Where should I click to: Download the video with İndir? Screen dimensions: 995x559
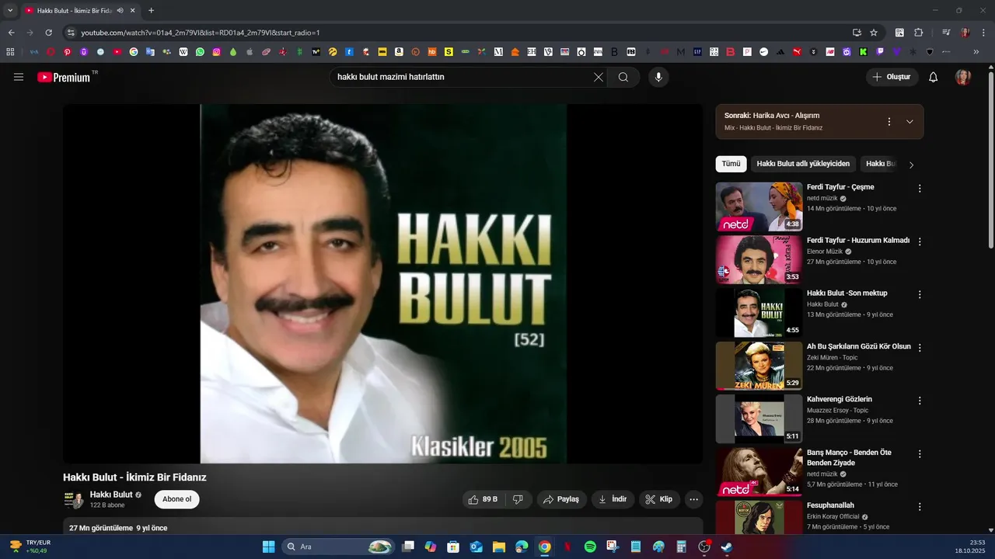coord(613,499)
